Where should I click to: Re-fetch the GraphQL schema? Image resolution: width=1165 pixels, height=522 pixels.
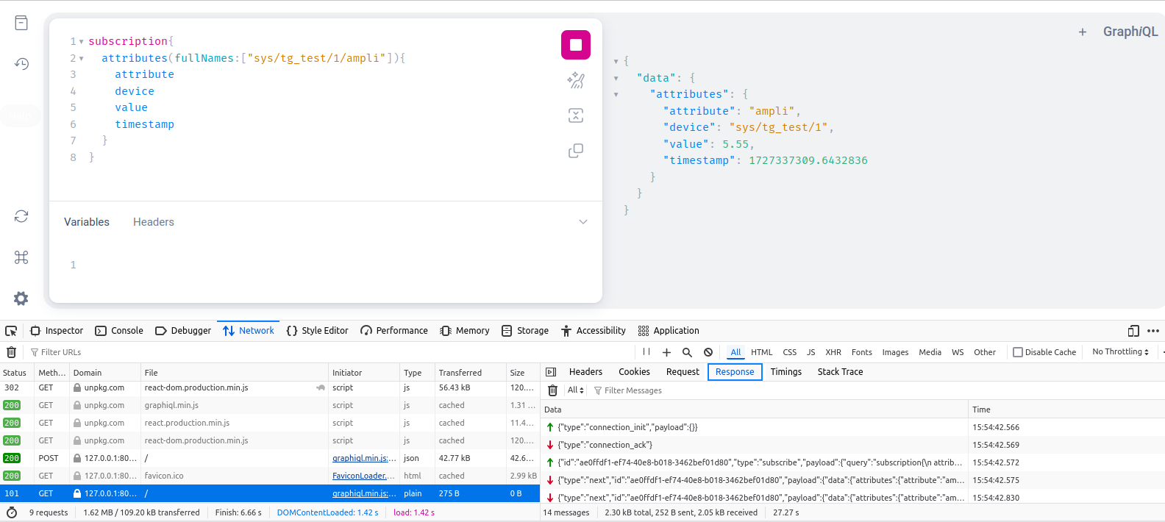[x=21, y=216]
